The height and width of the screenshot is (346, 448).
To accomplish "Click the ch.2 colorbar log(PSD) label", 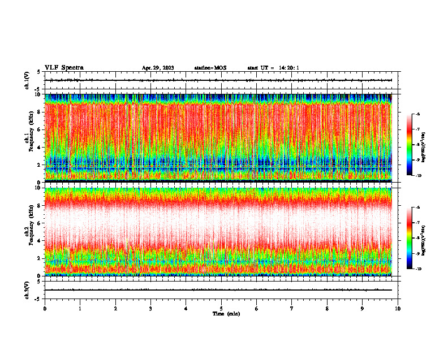I will 424,240.
